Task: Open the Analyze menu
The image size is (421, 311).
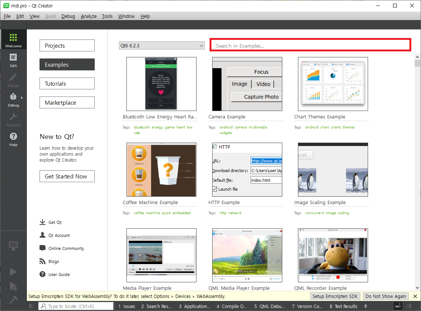Action: click(89, 16)
